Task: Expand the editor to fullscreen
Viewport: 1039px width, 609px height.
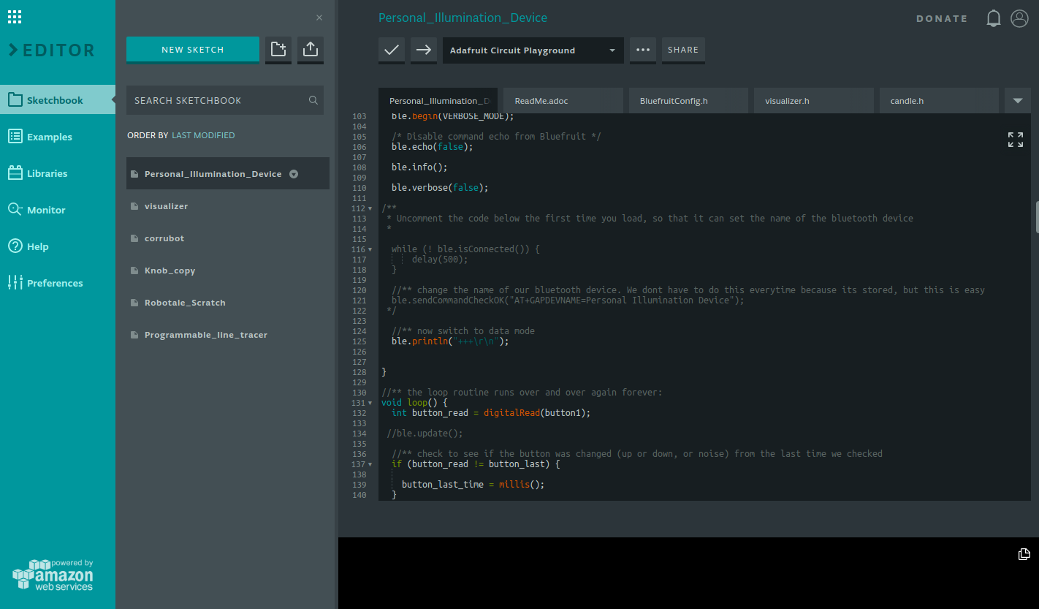Action: click(1016, 139)
